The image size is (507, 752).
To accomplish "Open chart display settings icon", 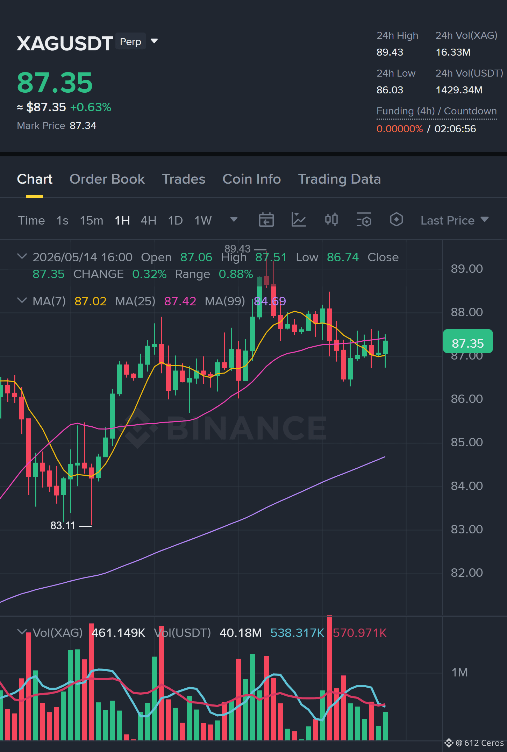I will 364,220.
